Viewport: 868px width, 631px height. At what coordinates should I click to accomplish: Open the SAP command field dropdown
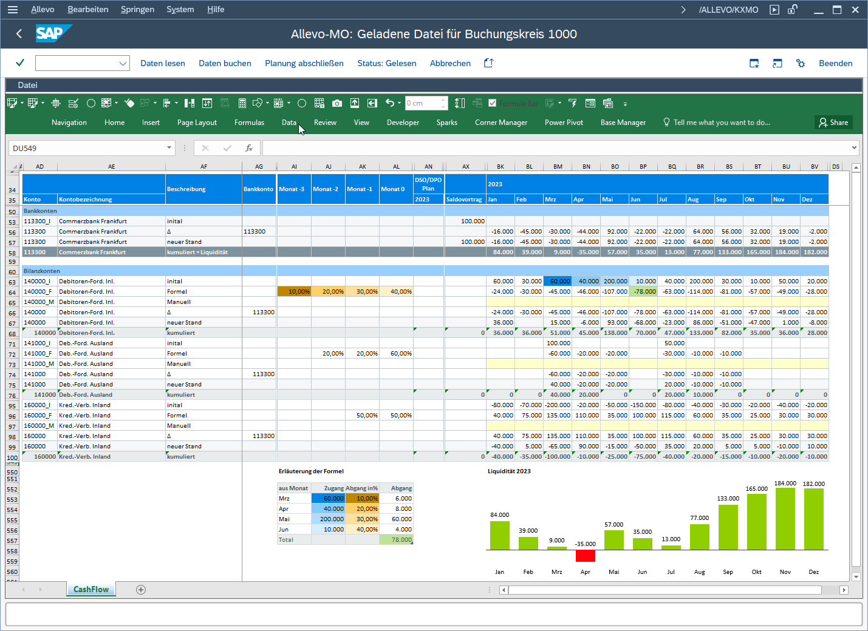pos(123,63)
